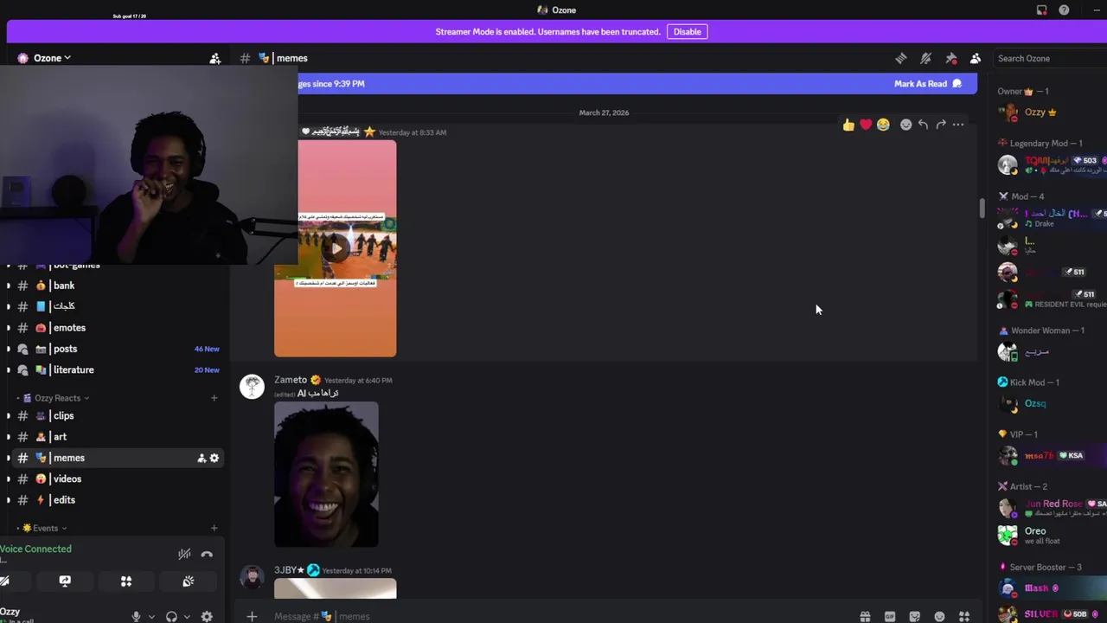Click the 3JBY username

pyautogui.click(x=289, y=570)
